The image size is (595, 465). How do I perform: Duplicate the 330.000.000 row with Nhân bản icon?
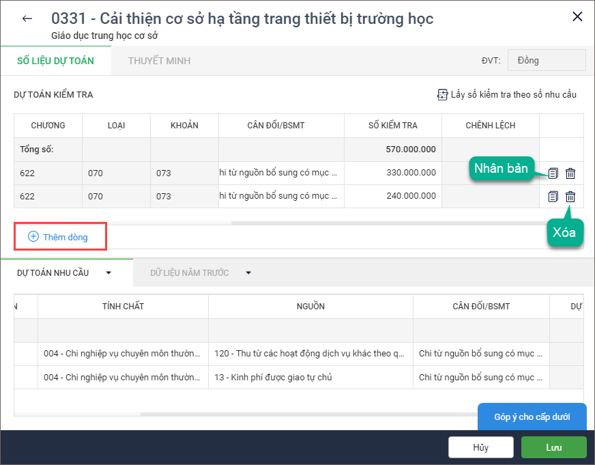(x=553, y=173)
